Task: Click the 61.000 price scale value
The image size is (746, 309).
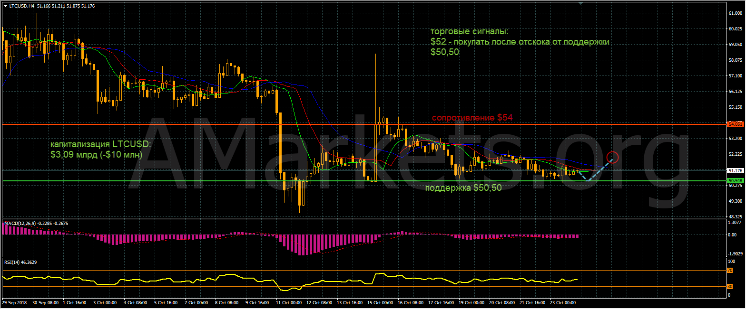Action: coord(735,13)
